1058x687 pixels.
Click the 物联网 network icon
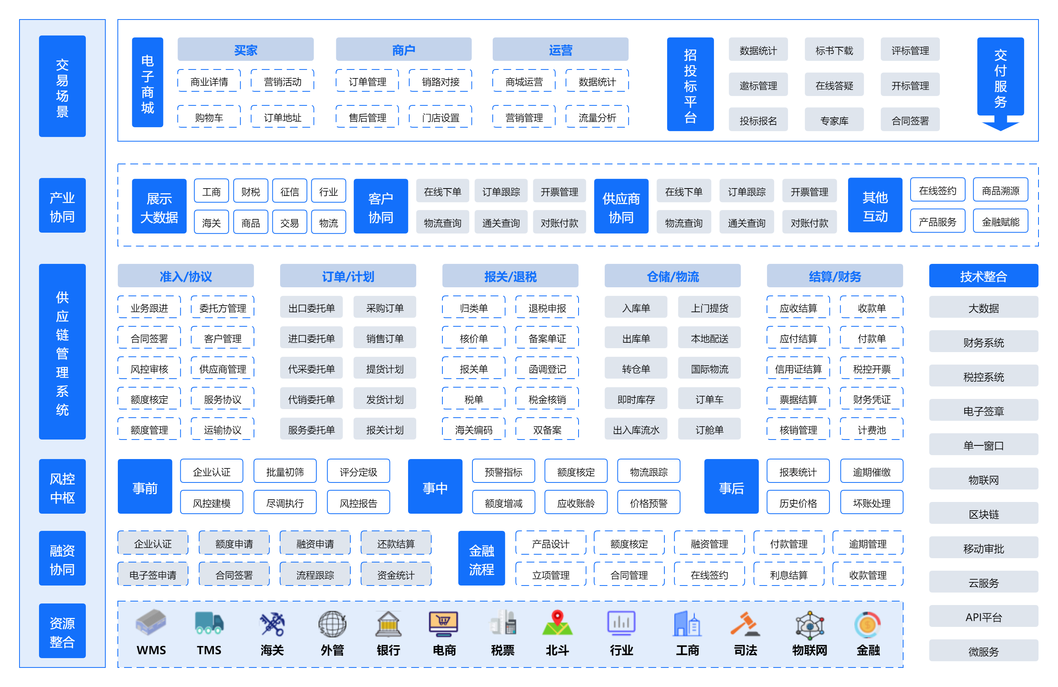pos(809,624)
